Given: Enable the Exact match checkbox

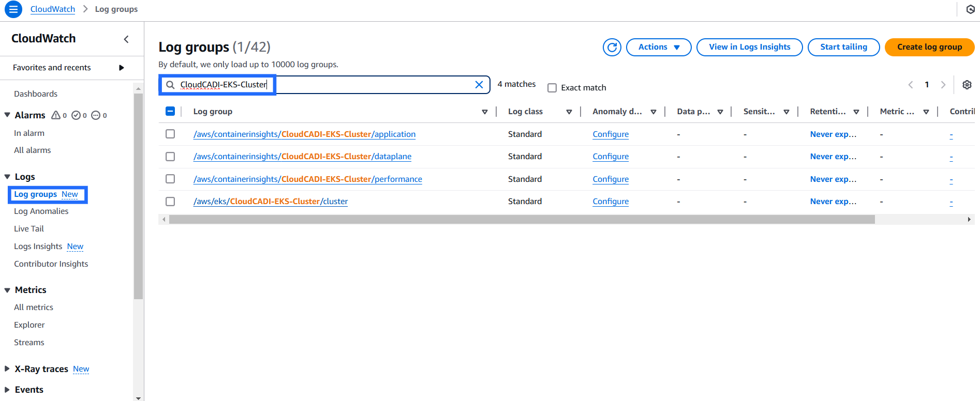Looking at the screenshot, I should [x=552, y=88].
